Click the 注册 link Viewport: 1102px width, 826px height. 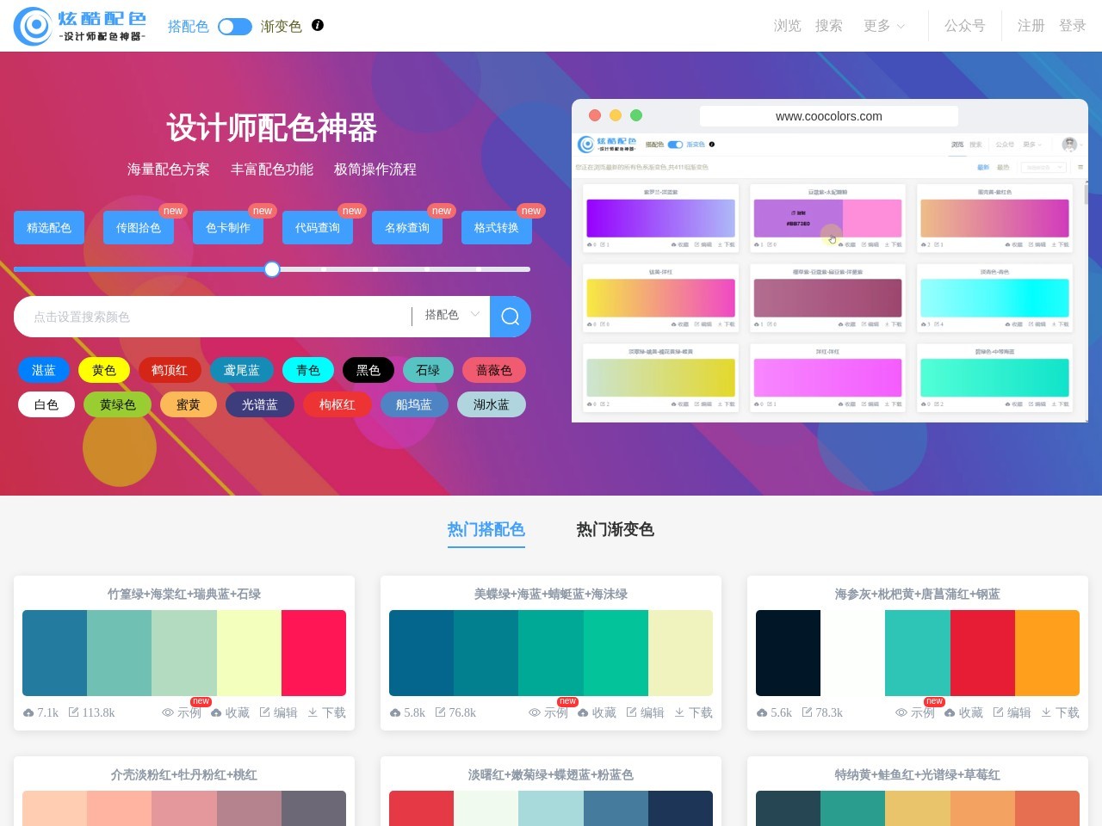pos(1031,26)
